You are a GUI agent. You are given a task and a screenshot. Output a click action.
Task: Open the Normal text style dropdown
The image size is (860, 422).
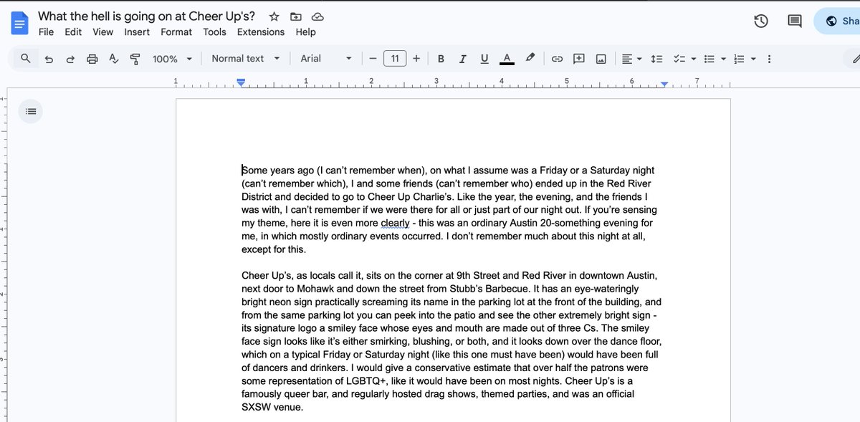pyautogui.click(x=245, y=59)
